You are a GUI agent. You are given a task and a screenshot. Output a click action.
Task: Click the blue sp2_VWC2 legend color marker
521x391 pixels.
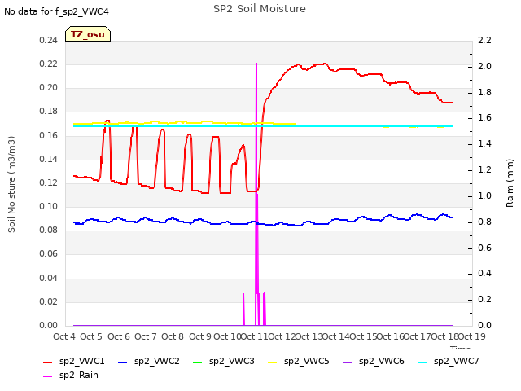pyautogui.click(x=123, y=362)
